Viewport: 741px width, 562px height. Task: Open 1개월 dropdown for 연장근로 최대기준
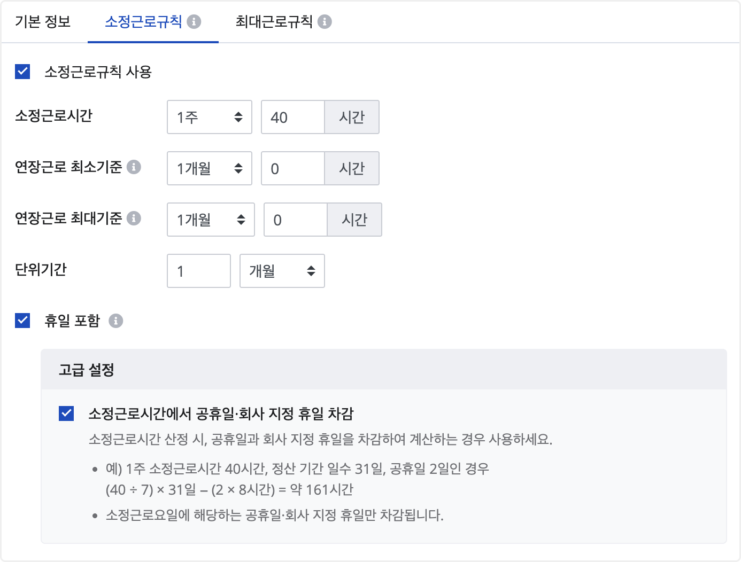tap(211, 220)
